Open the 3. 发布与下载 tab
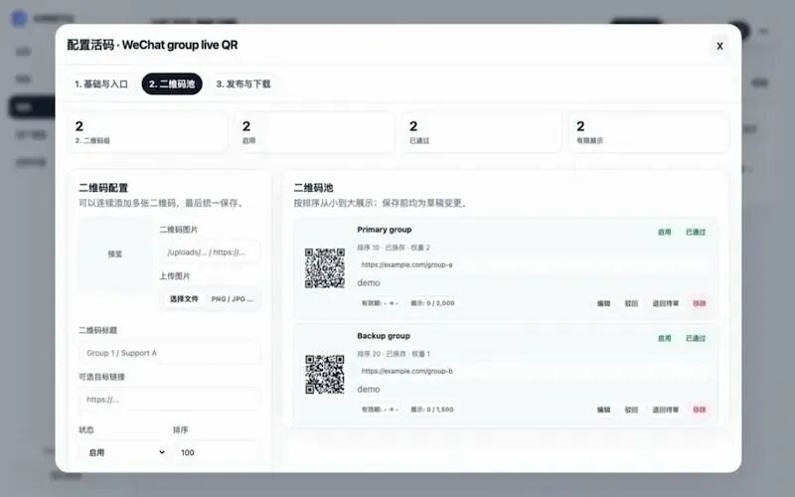Screen dimensions: 795x497 coord(243,83)
